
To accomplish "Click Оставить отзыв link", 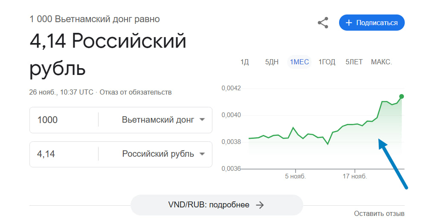I will pyautogui.click(x=379, y=214).
